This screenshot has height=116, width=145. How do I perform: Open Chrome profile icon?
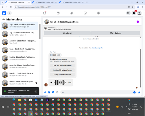click(138, 7)
